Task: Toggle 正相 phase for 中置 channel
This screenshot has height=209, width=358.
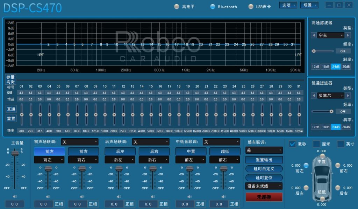Action: click(x=200, y=204)
